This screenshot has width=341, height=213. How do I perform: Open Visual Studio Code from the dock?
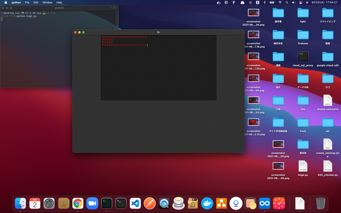135,203
